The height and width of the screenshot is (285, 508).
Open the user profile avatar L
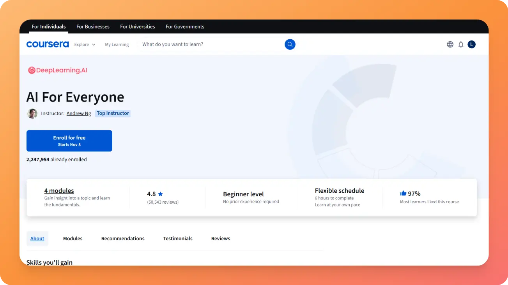pos(471,44)
